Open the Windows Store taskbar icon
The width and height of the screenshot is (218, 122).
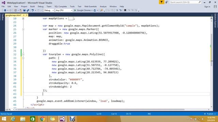(33, 119)
